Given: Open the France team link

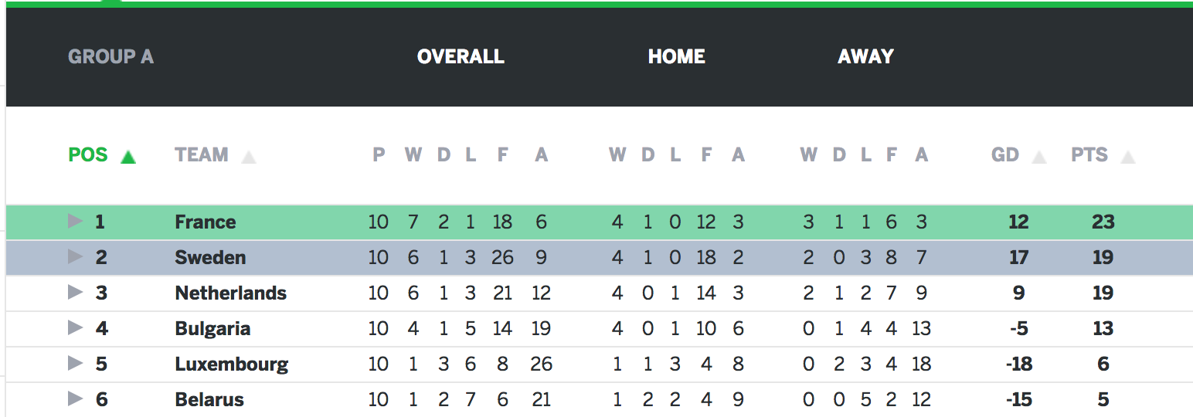Looking at the screenshot, I should 206,222.
